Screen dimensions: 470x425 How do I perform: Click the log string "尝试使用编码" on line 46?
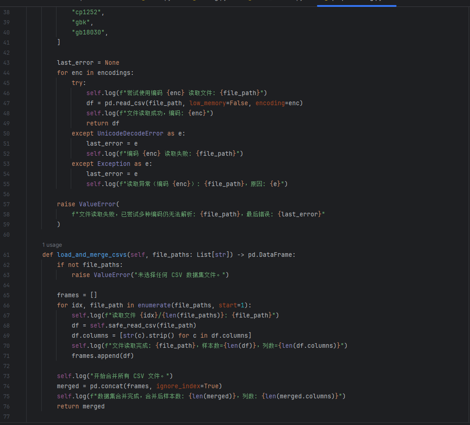[144, 93]
